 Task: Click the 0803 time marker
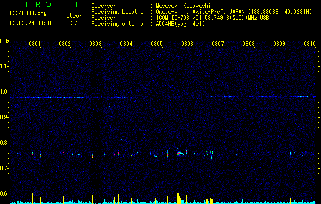(x=95, y=44)
